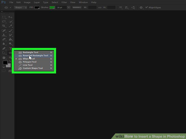Image resolution: width=186 pixels, height=139 pixels.
Task: Select the Quick Selection tool
Action: [x=11, y=21]
